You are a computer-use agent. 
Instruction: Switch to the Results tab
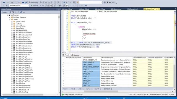coord(66,55)
